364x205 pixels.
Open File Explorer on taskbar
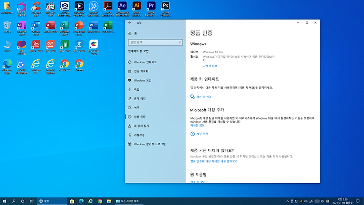pyautogui.click(x=109, y=201)
